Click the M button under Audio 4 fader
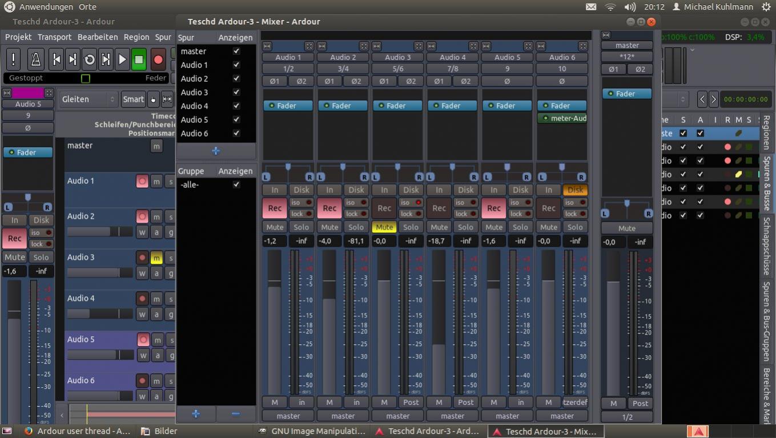 pos(439,402)
